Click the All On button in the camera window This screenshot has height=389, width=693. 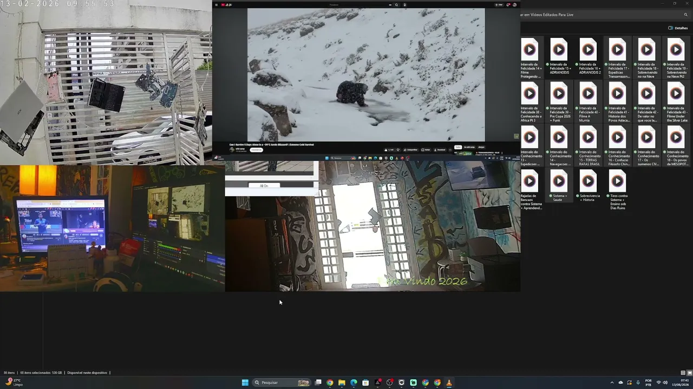264,186
